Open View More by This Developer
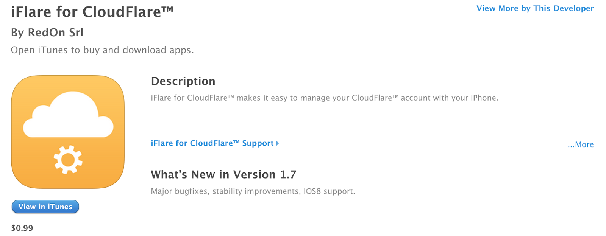 [x=535, y=8]
